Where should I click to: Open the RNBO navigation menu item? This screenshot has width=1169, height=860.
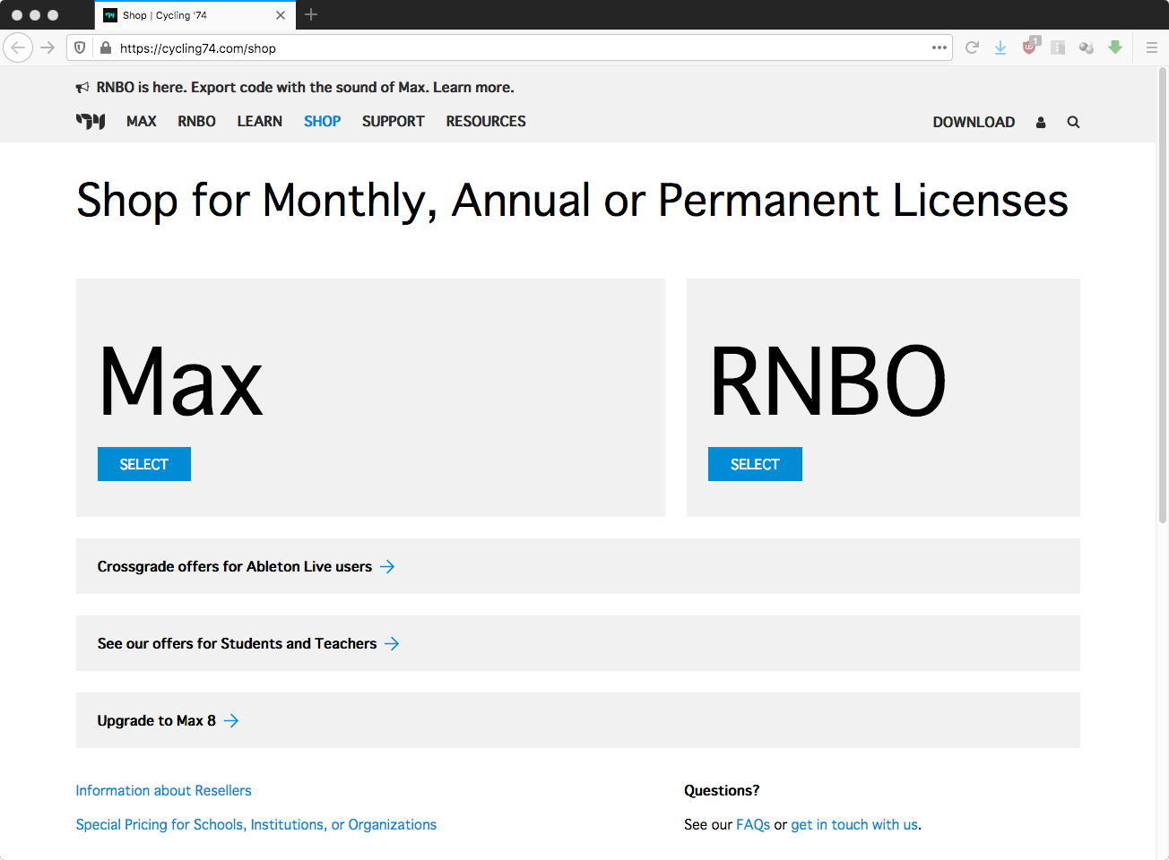[196, 121]
